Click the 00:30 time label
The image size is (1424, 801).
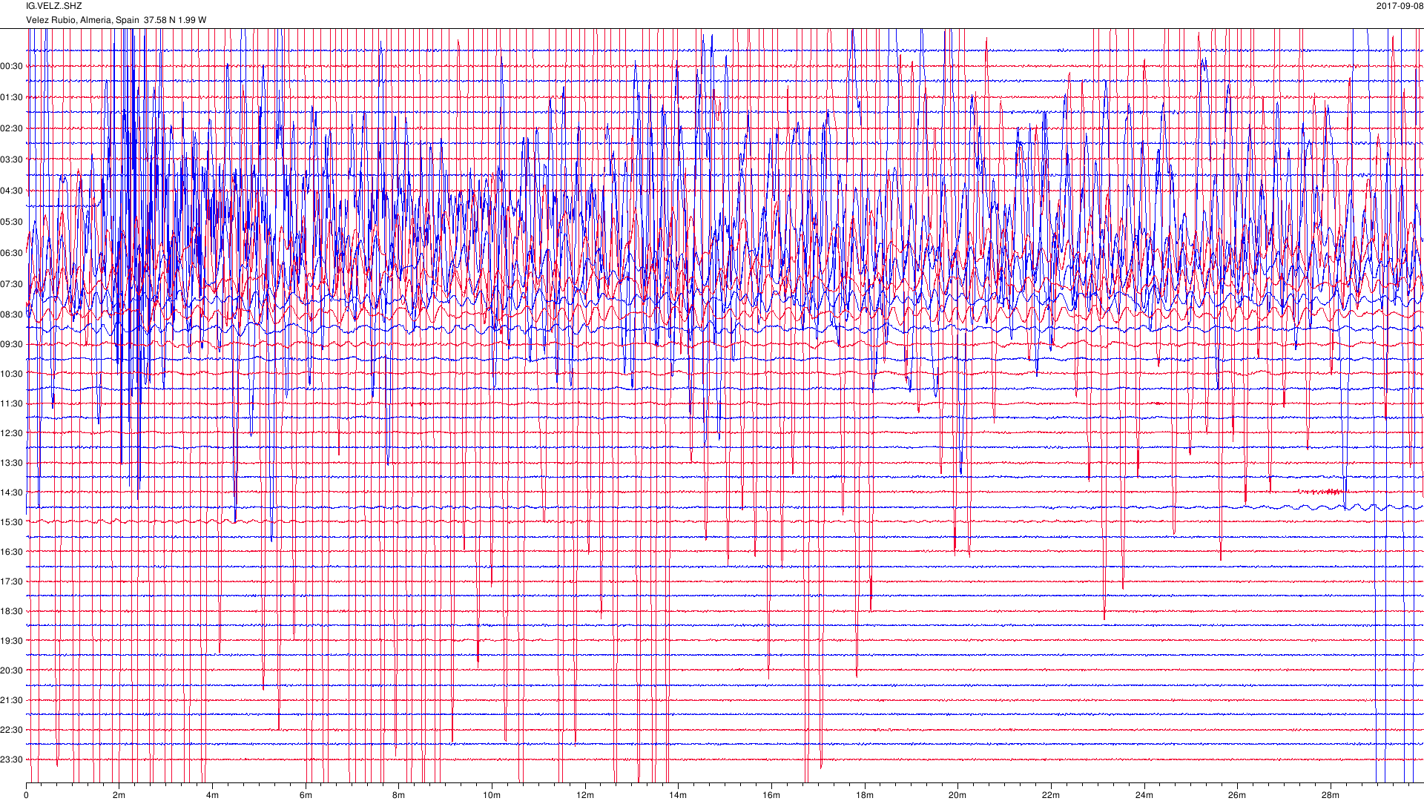12,67
